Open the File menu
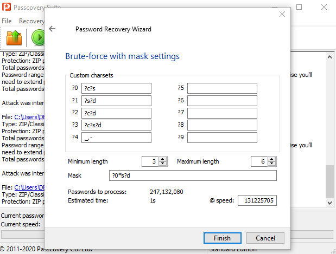Viewport: 336px width, 254px height. coord(7,21)
